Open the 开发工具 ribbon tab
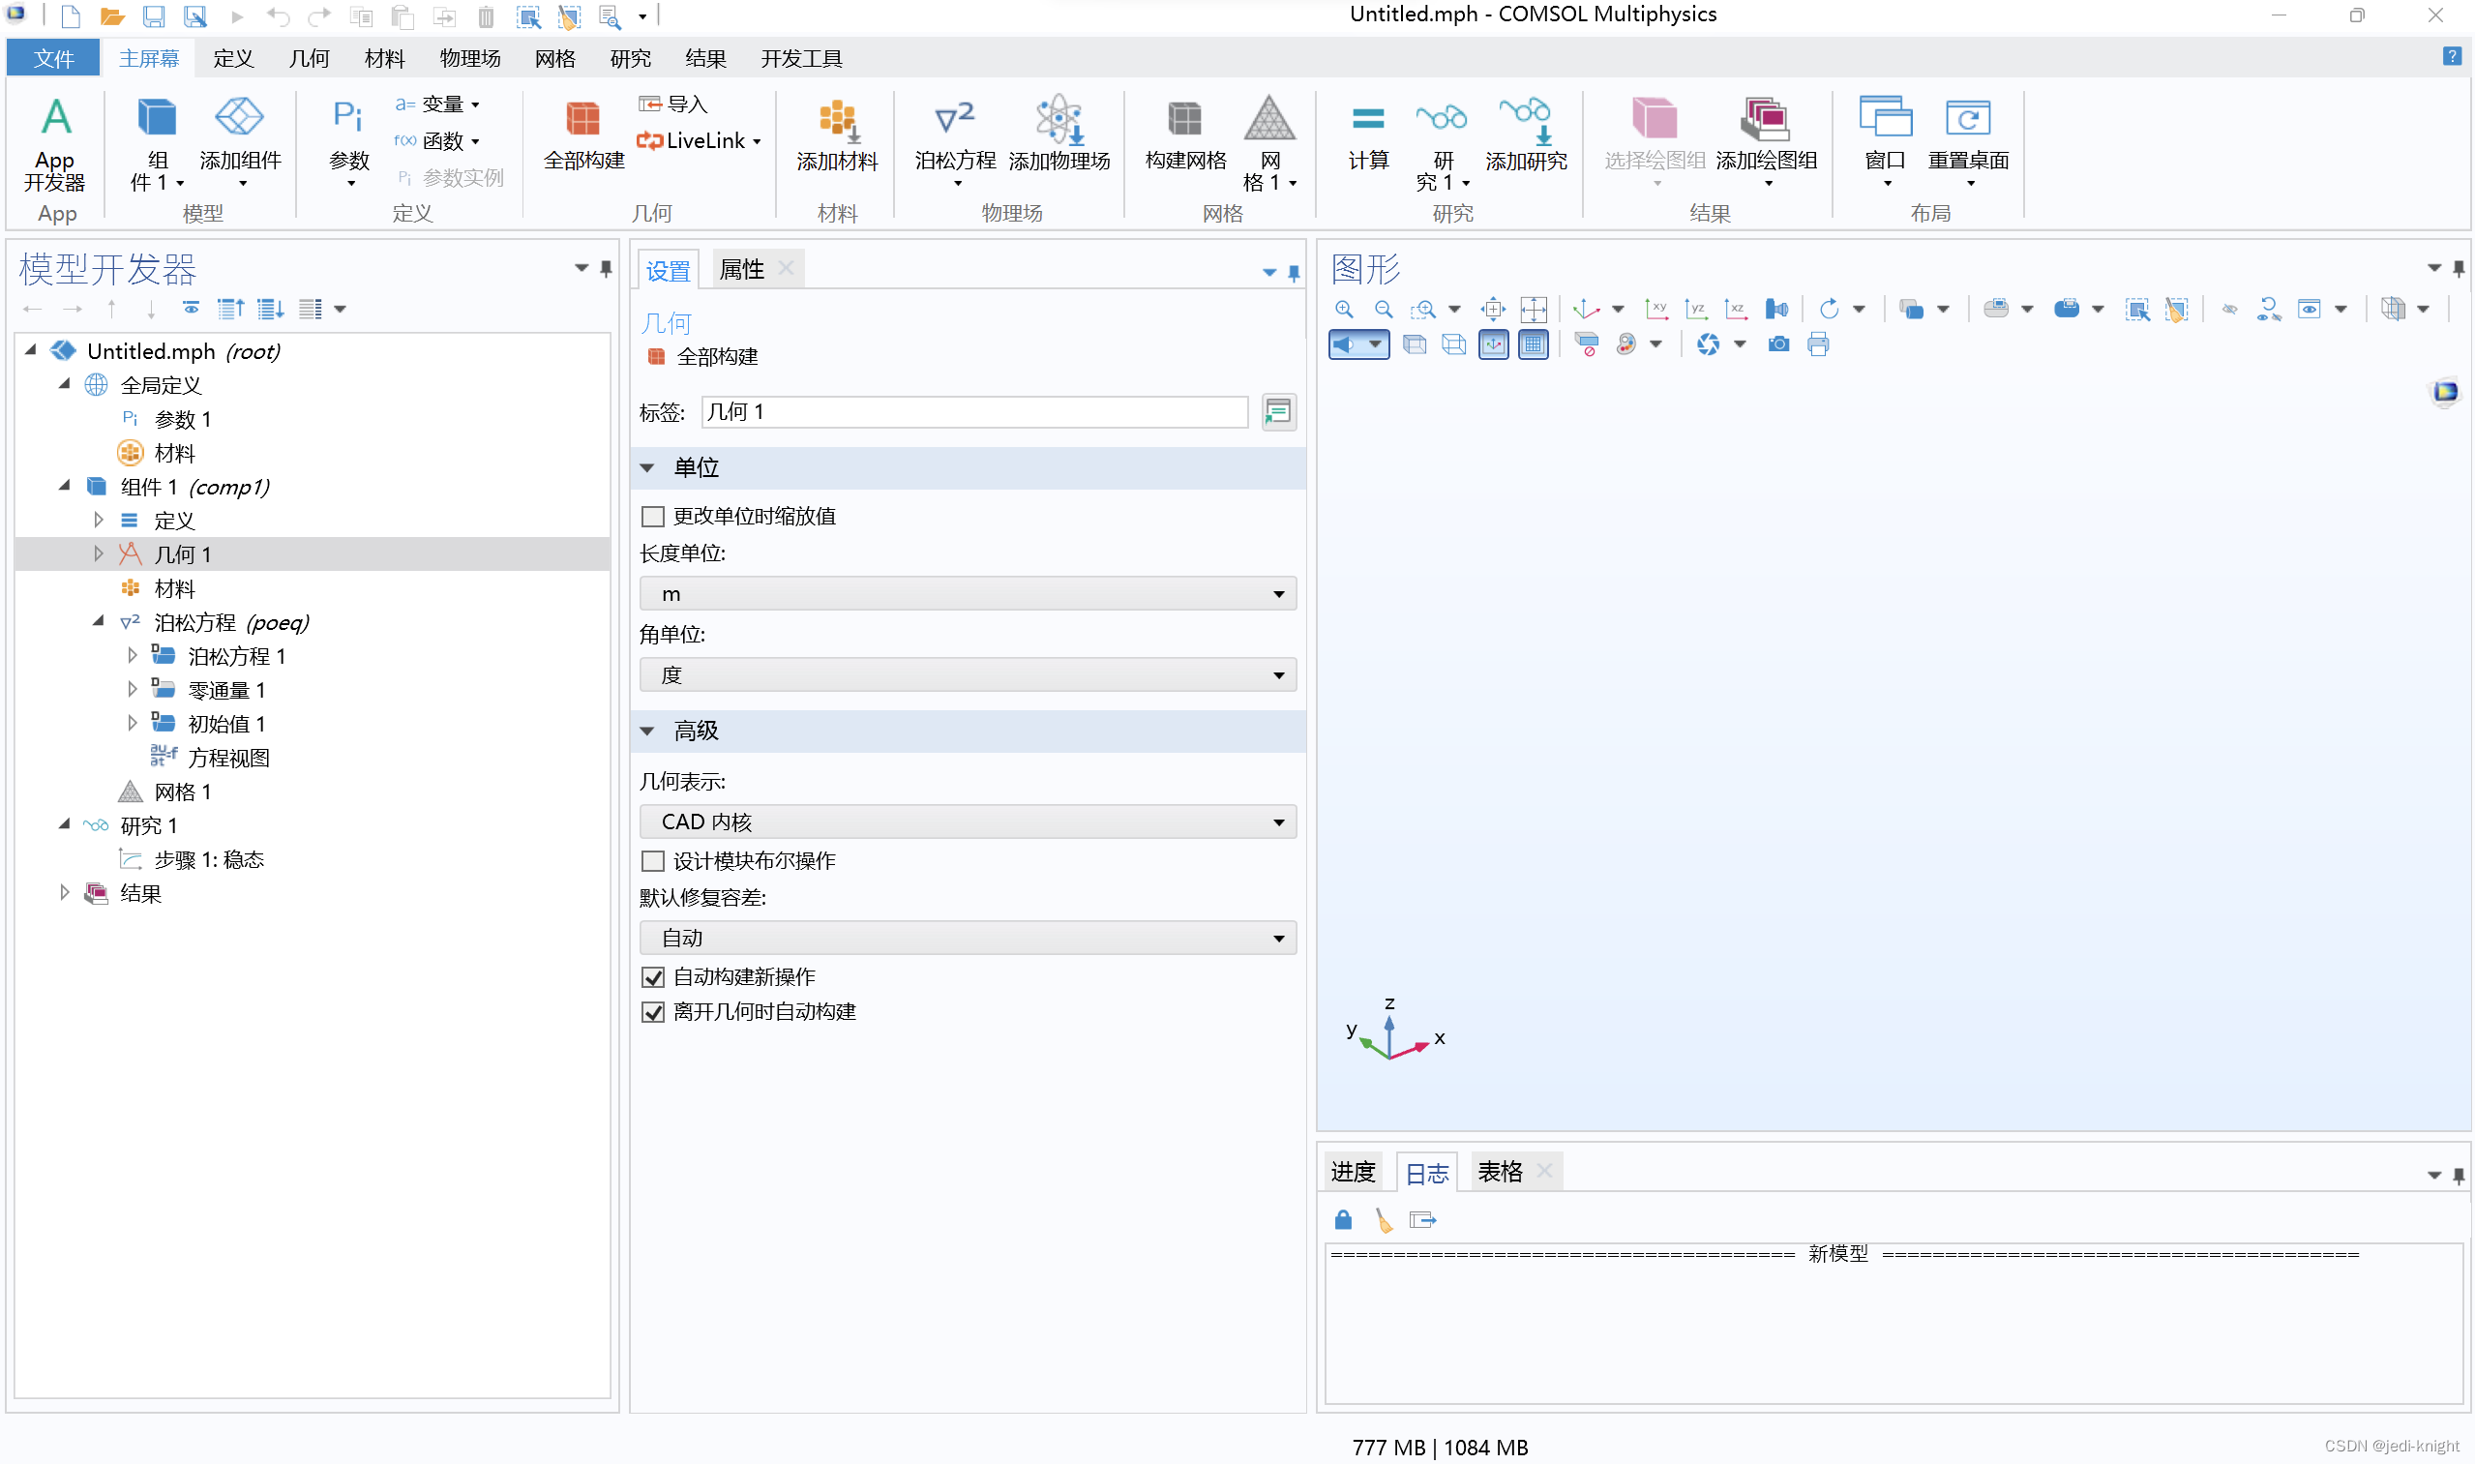Screen dimensions: 2475x1464 pos(801,58)
